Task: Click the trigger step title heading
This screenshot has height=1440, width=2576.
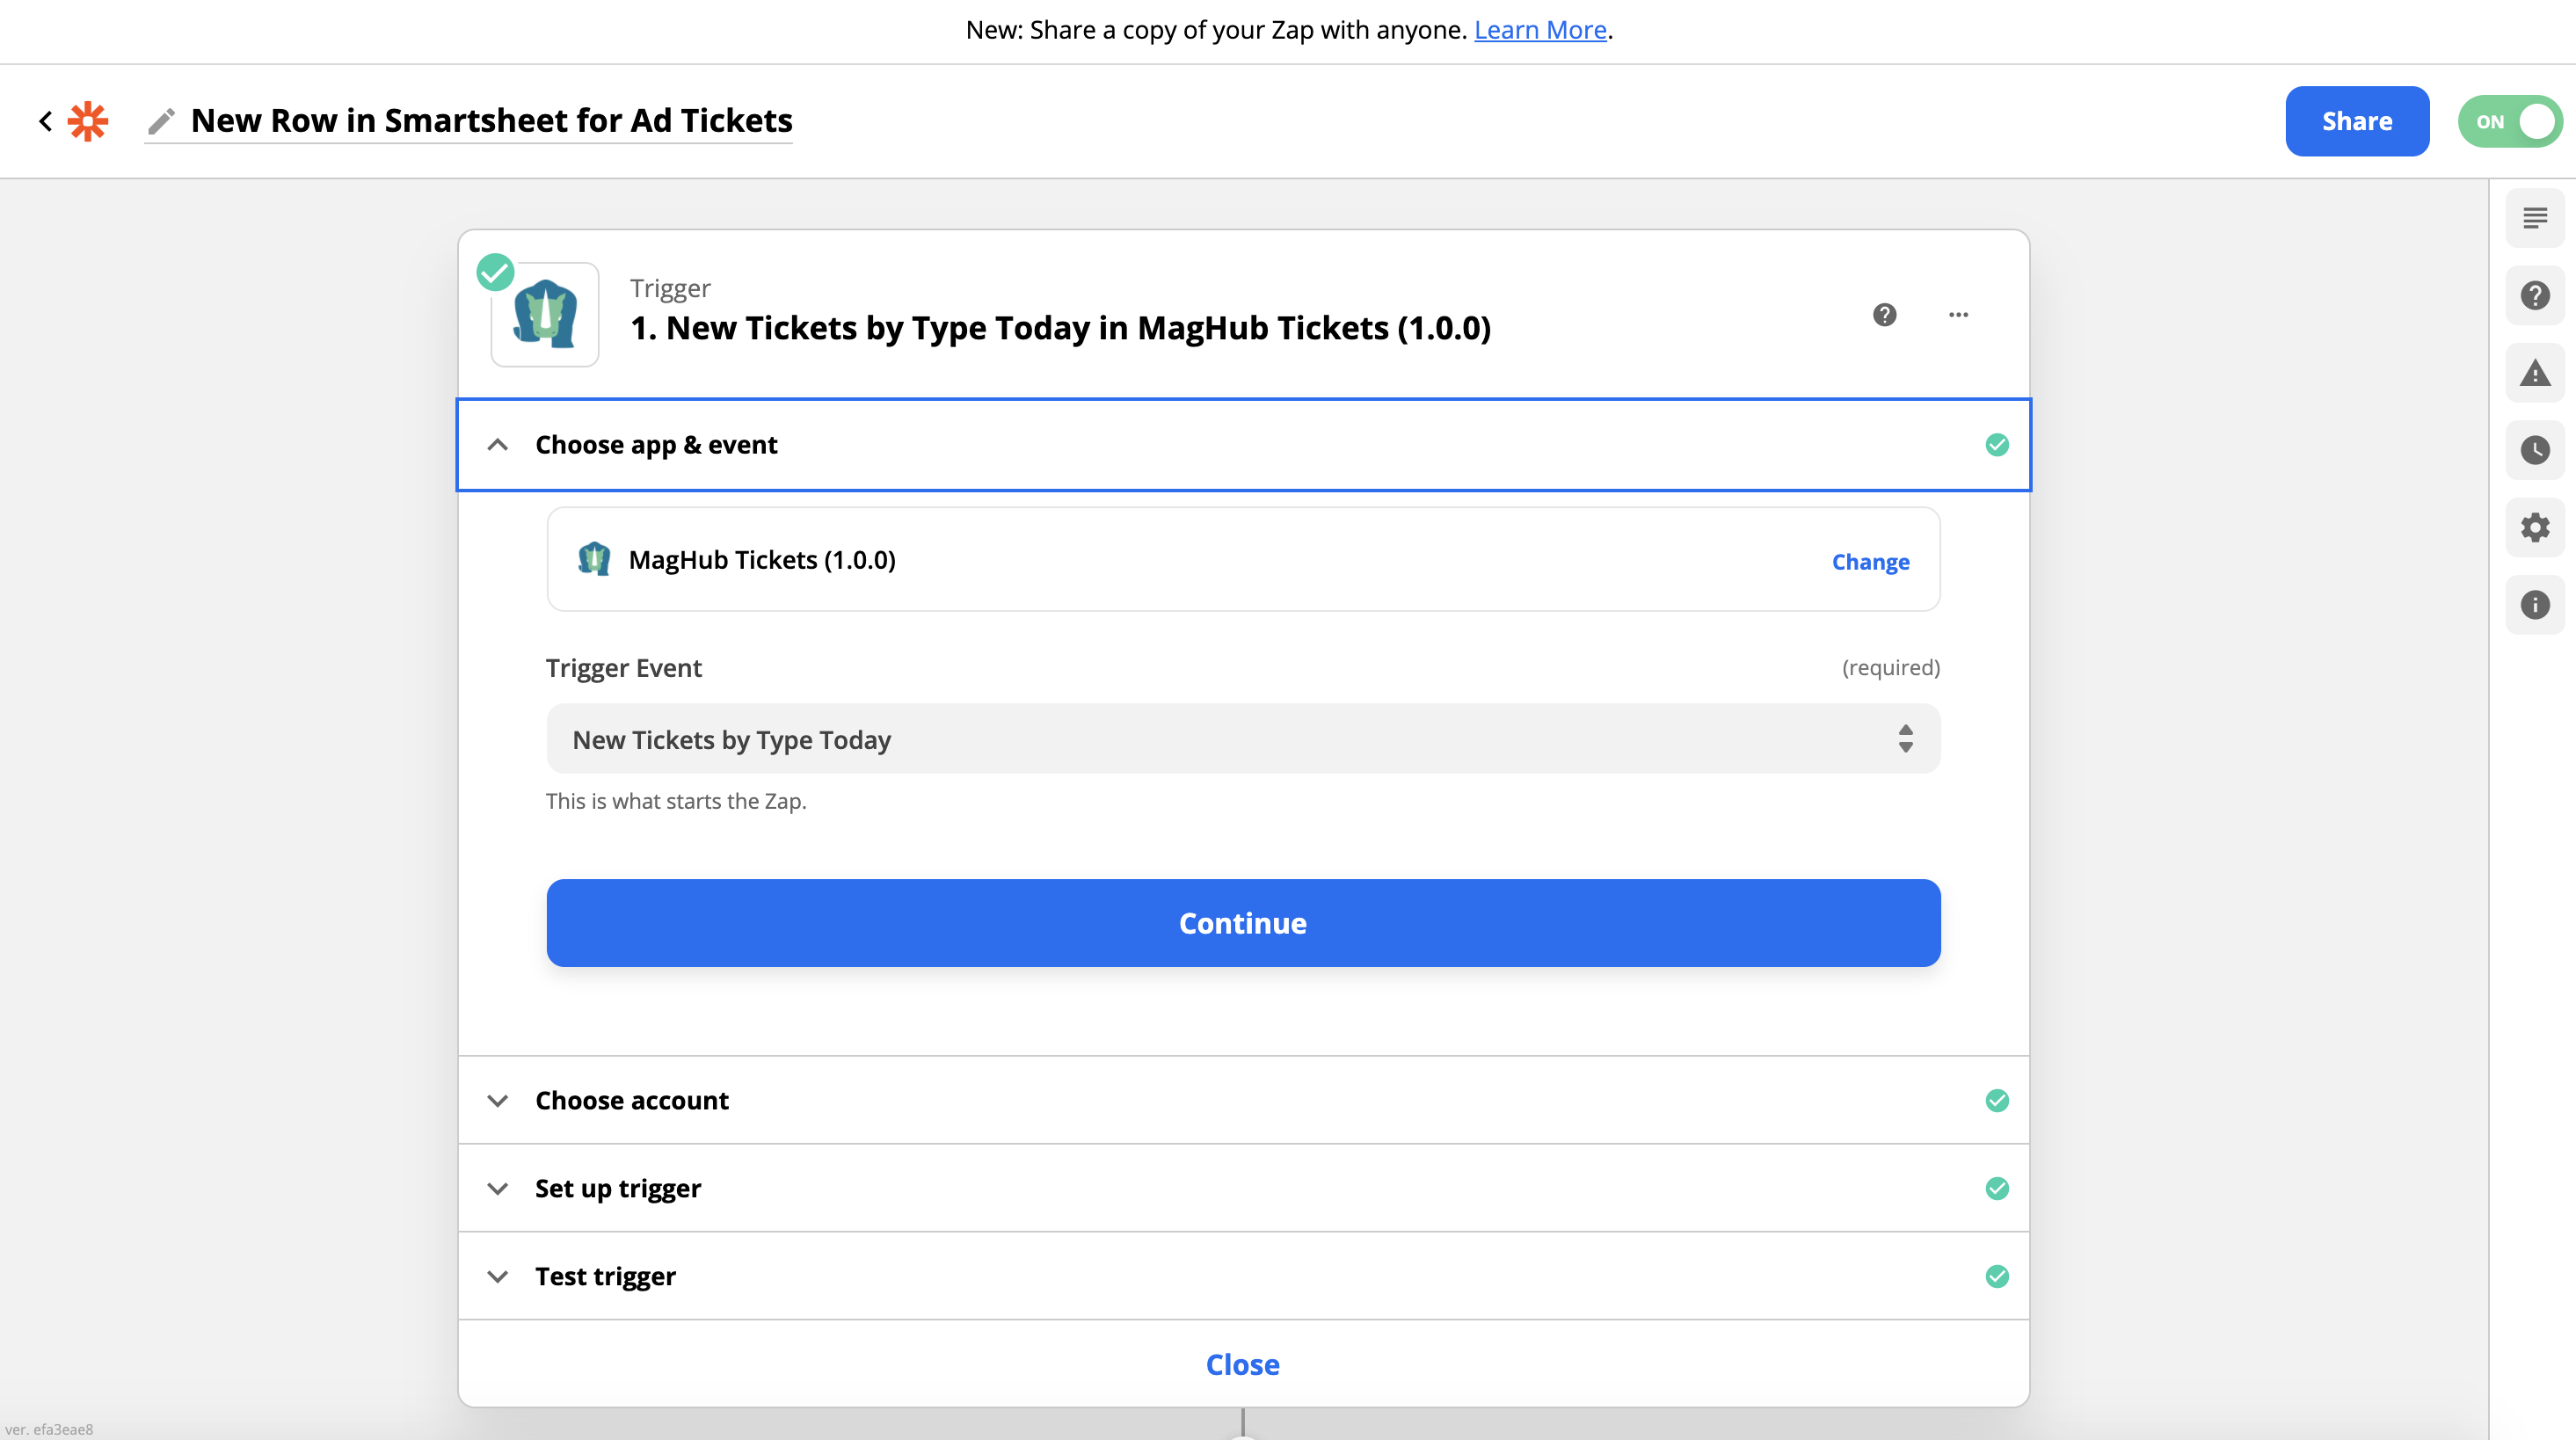Action: pos(1060,328)
